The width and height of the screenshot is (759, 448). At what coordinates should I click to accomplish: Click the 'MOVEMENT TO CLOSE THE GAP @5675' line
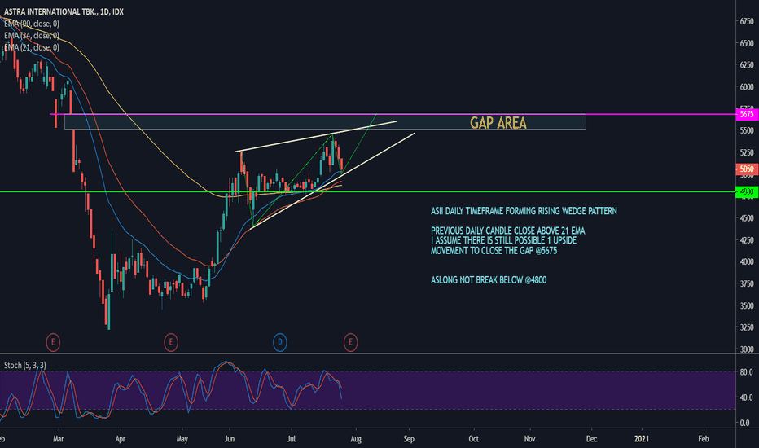tap(494, 250)
